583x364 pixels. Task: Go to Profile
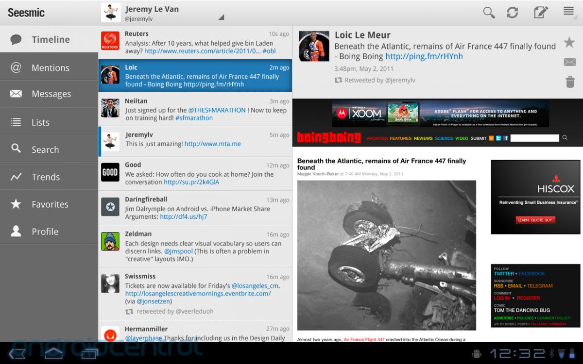point(49,232)
